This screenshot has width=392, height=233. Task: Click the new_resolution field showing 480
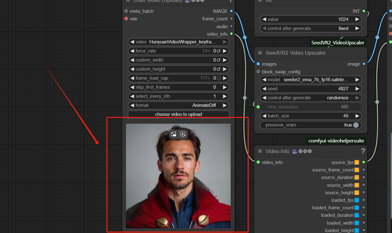311,107
